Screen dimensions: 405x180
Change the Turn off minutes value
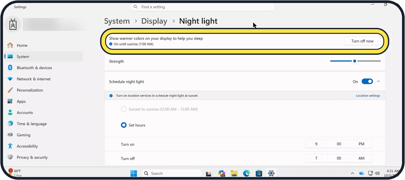[x=339, y=158]
